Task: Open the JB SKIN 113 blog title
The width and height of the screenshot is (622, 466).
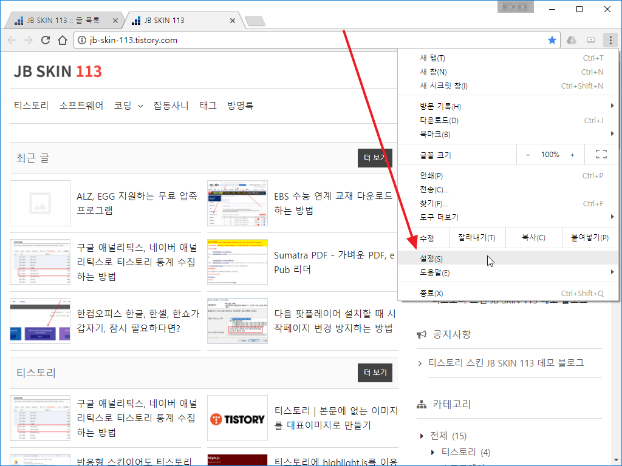Action: (x=58, y=72)
